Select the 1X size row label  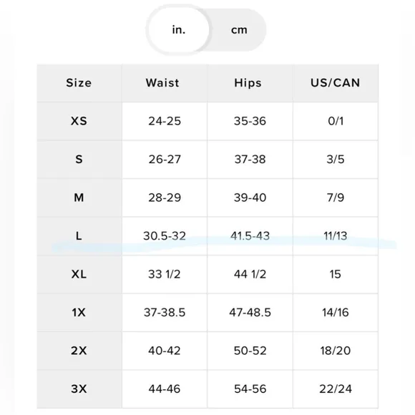[79, 312]
